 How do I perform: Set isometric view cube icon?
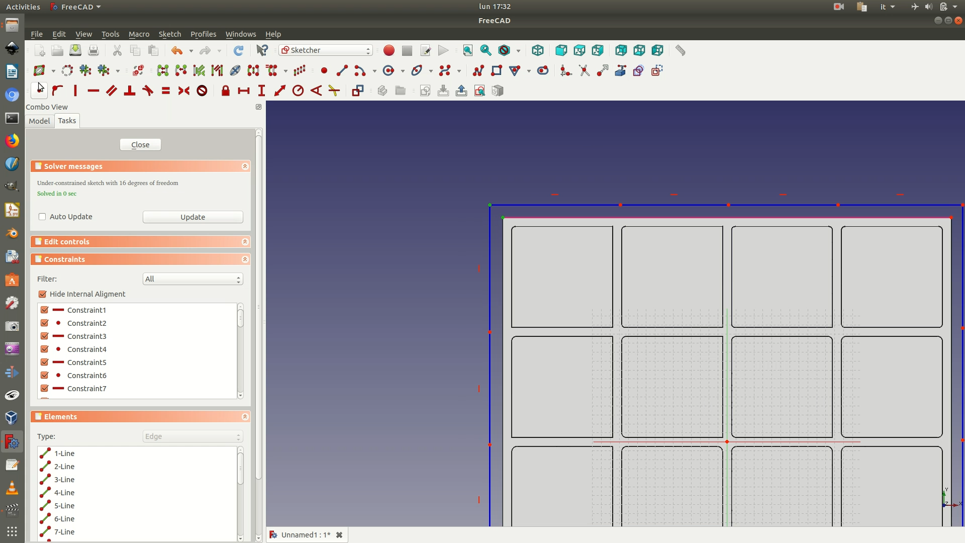[538, 50]
